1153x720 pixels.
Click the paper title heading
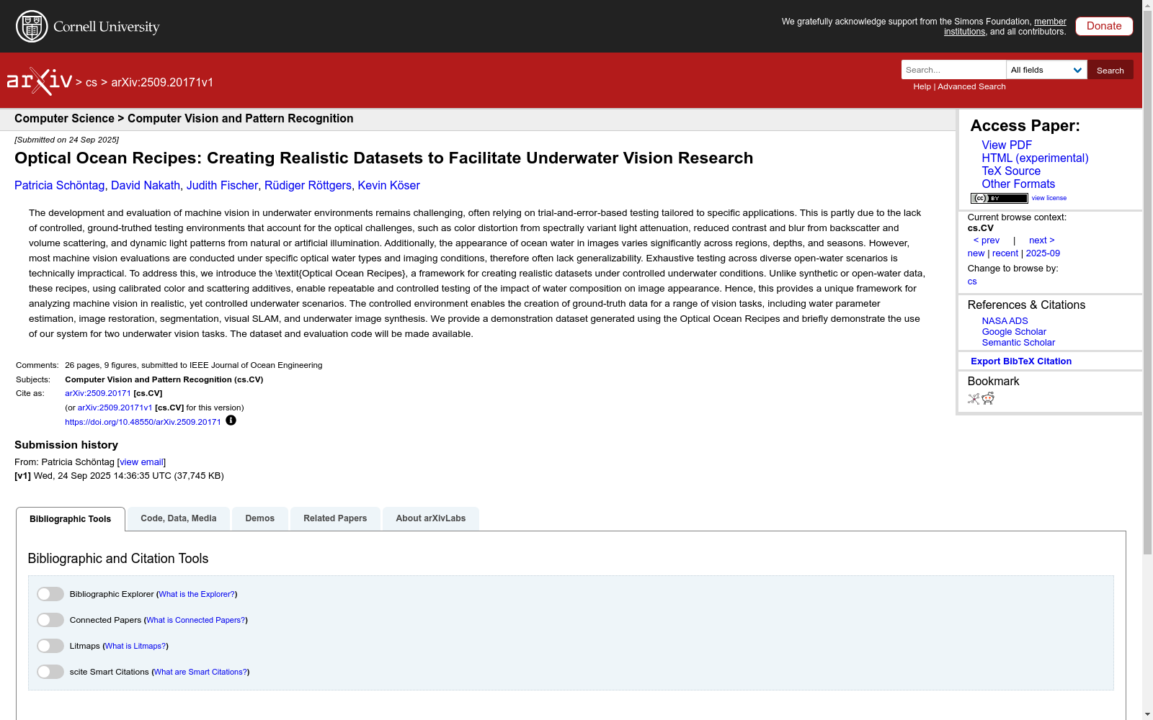[383, 158]
